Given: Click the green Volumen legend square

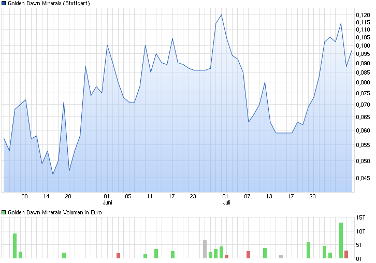Looking at the screenshot, I should tap(4, 212).
